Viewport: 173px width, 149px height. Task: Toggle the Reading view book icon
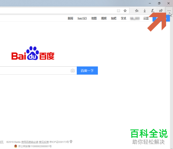pos(118,11)
